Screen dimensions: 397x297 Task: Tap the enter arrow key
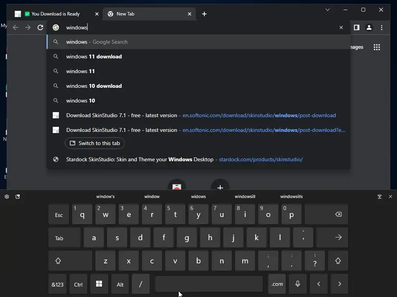click(x=332, y=238)
